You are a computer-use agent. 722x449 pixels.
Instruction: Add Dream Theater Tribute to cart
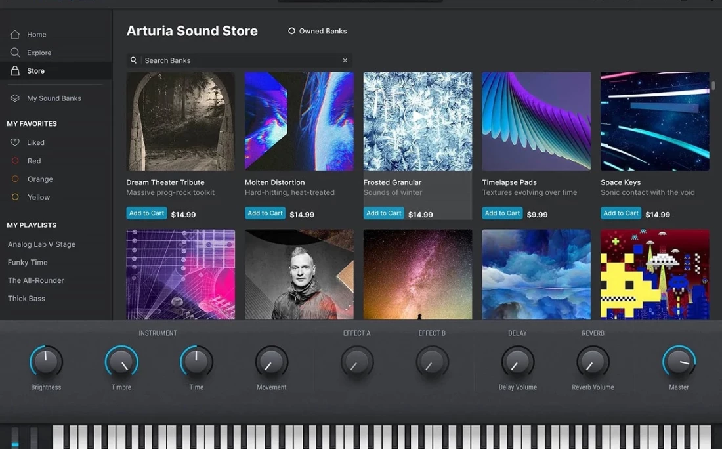click(x=146, y=213)
